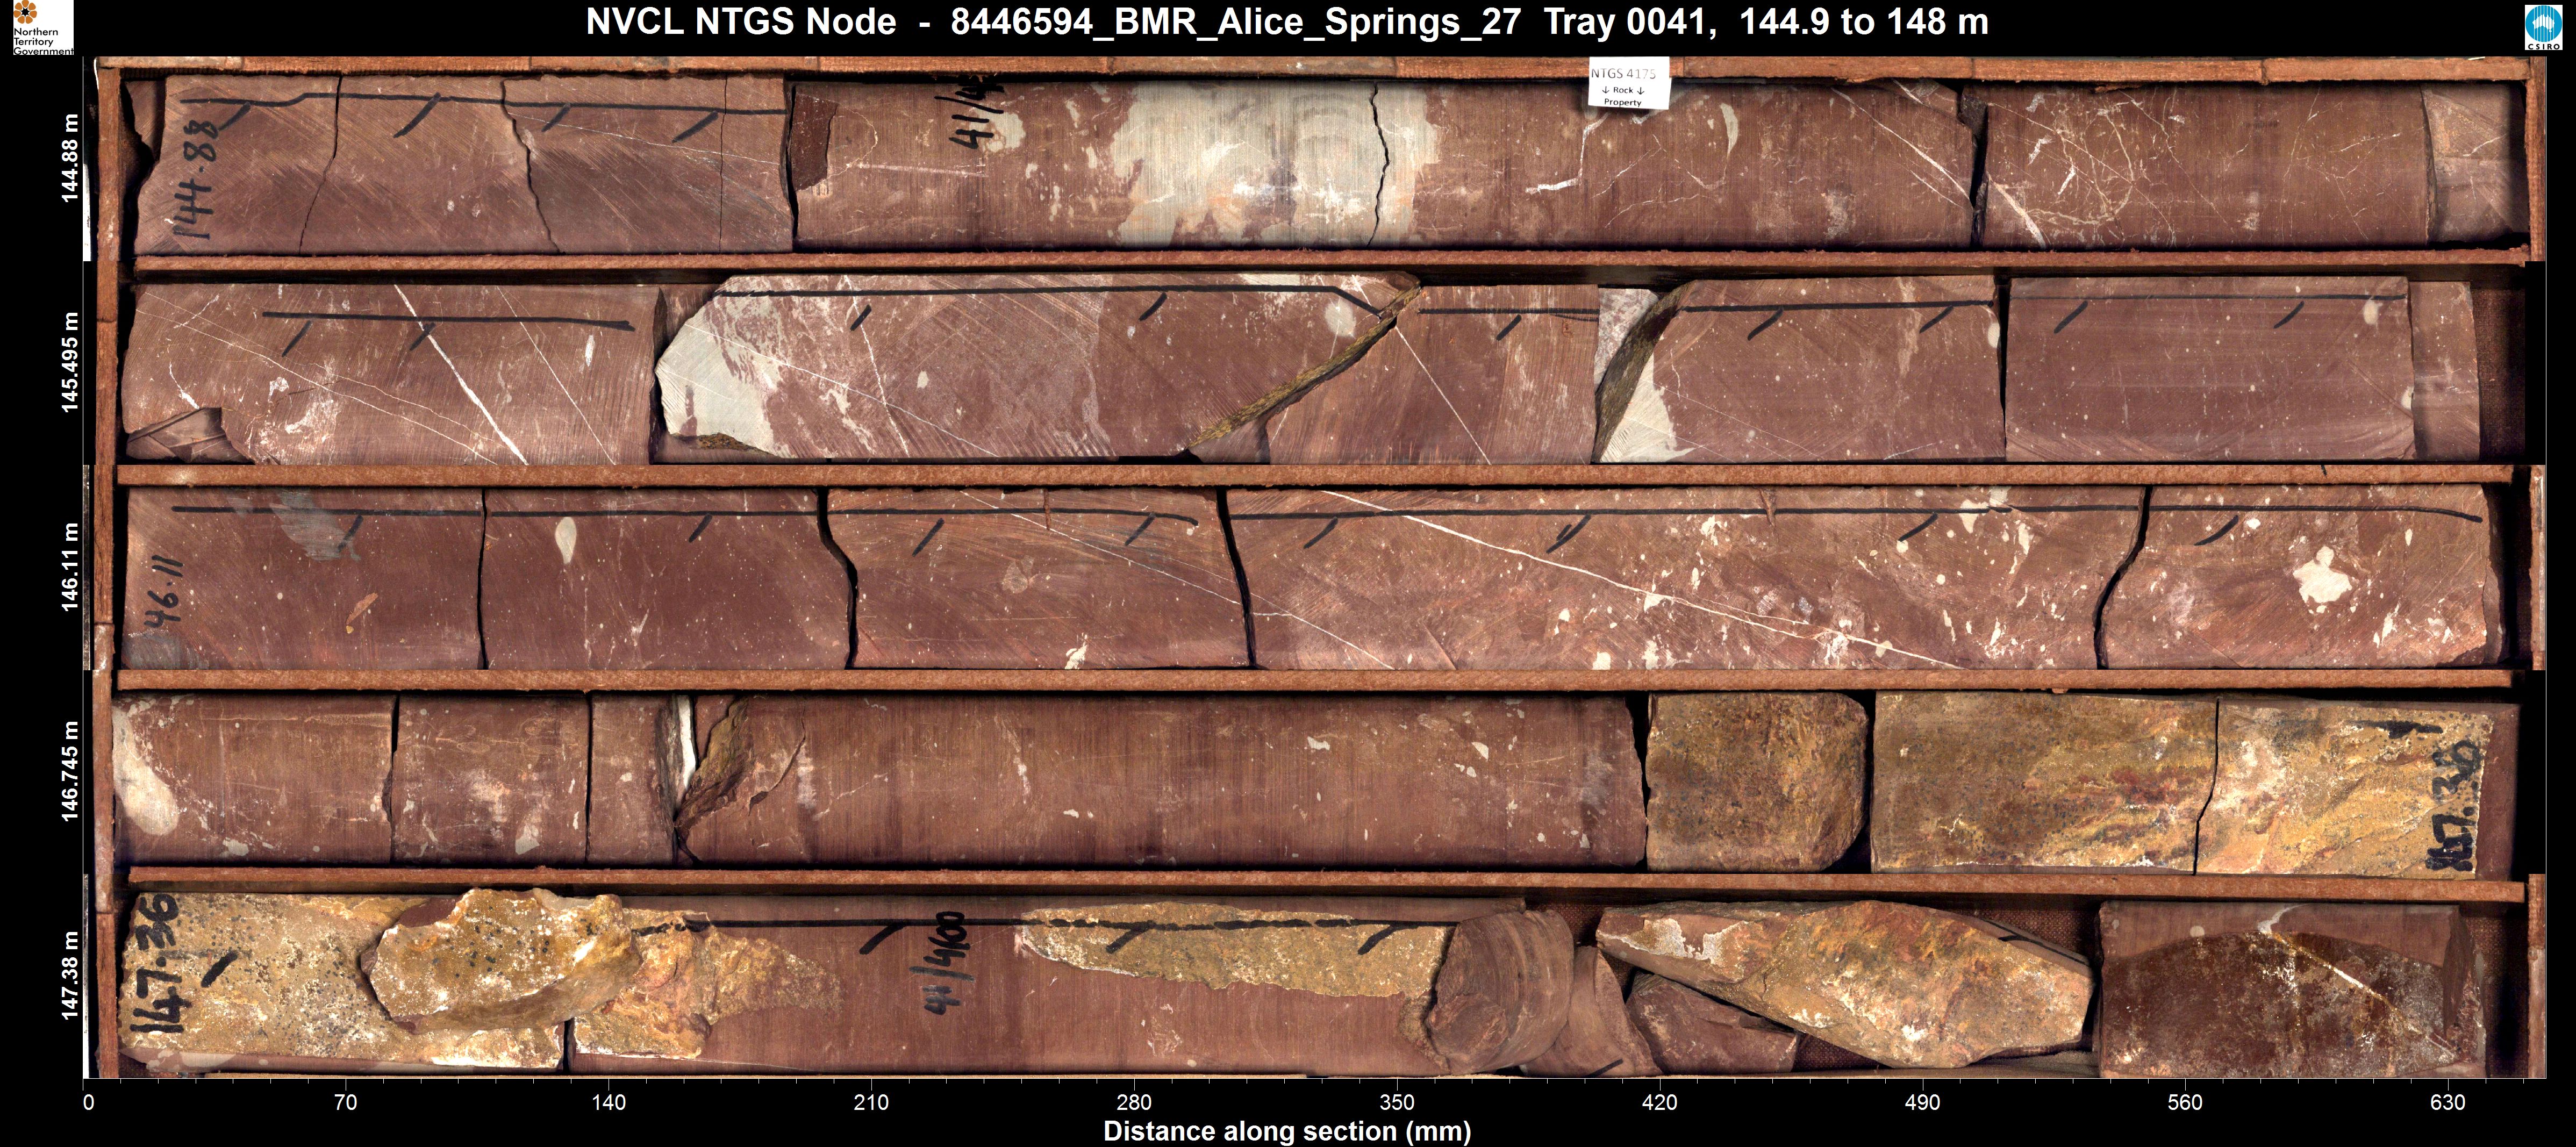Click the 630 tick on the distance axis
Image resolution: width=2576 pixels, height=1147 pixels.
[2447, 1102]
